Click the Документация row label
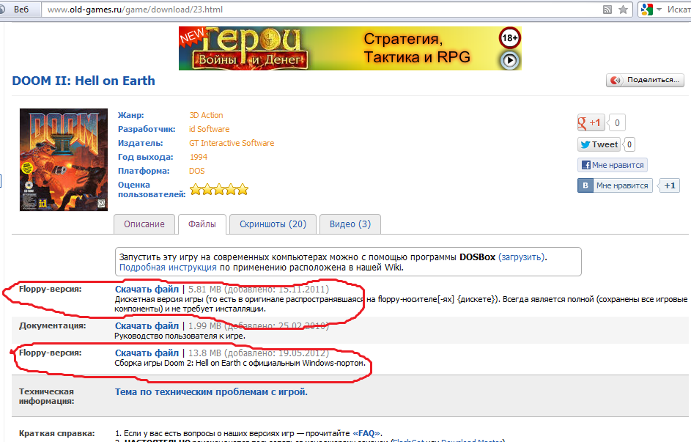 pos(53,325)
